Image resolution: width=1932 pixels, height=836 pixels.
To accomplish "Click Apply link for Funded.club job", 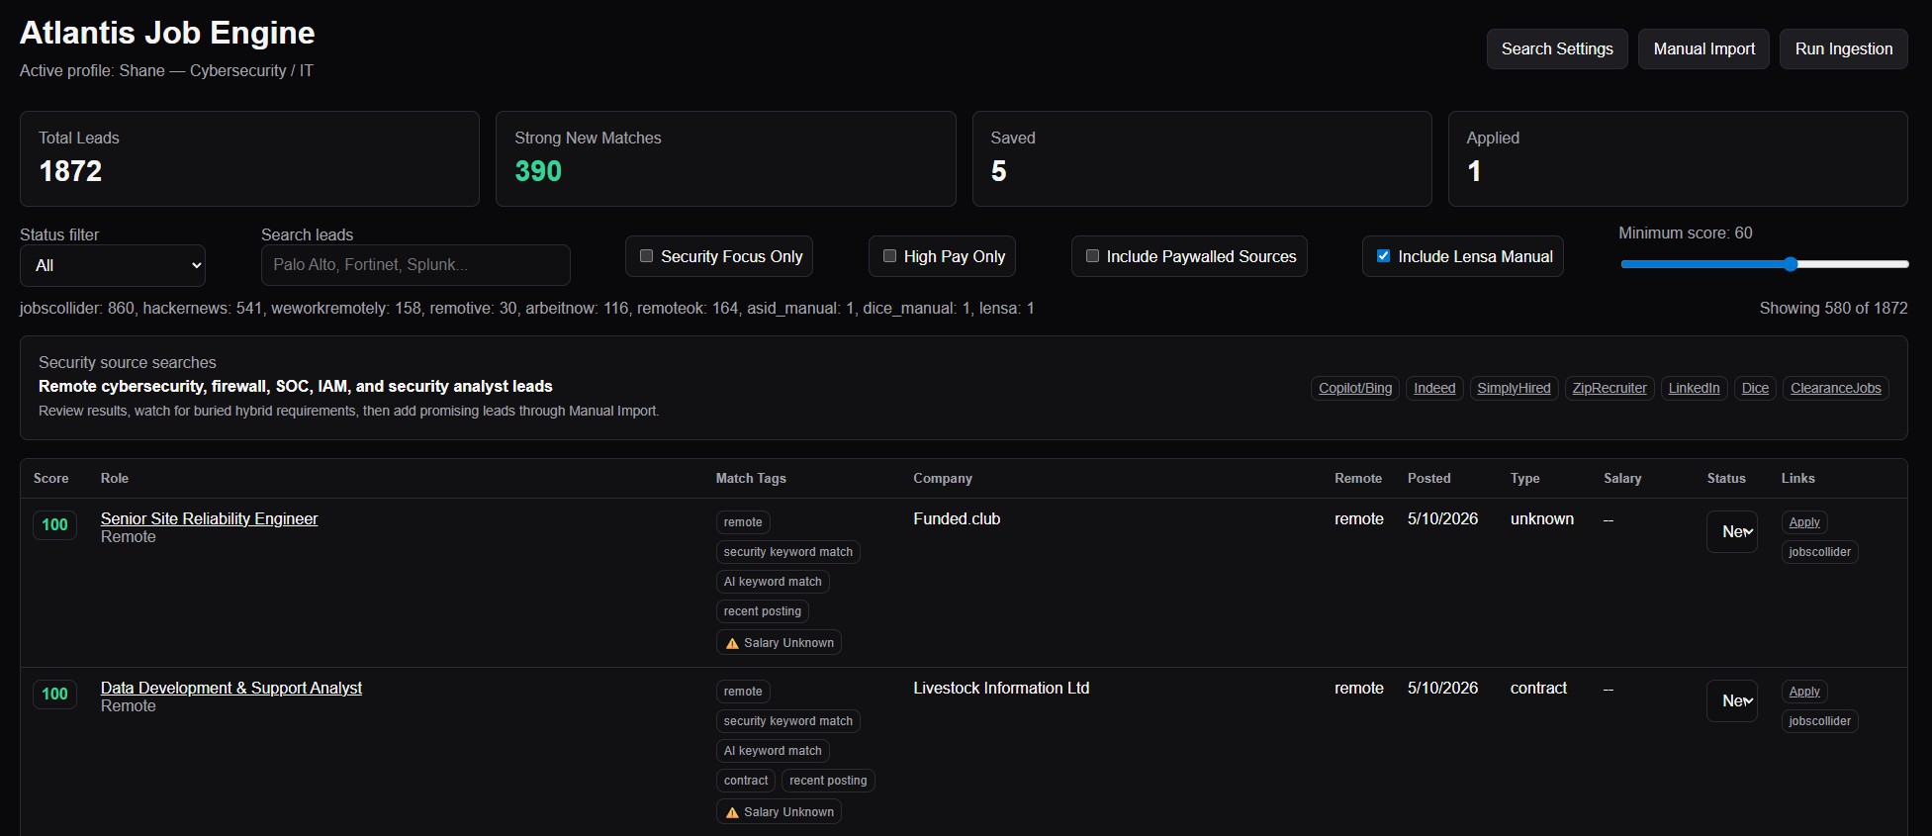I will pos(1804,522).
